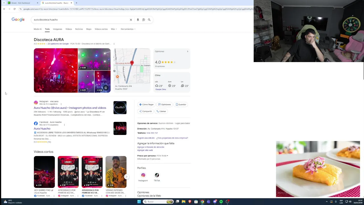Viewport: 364px width, 205px height.
Task: Show next short videos with the arrow
Action: pos(126,177)
